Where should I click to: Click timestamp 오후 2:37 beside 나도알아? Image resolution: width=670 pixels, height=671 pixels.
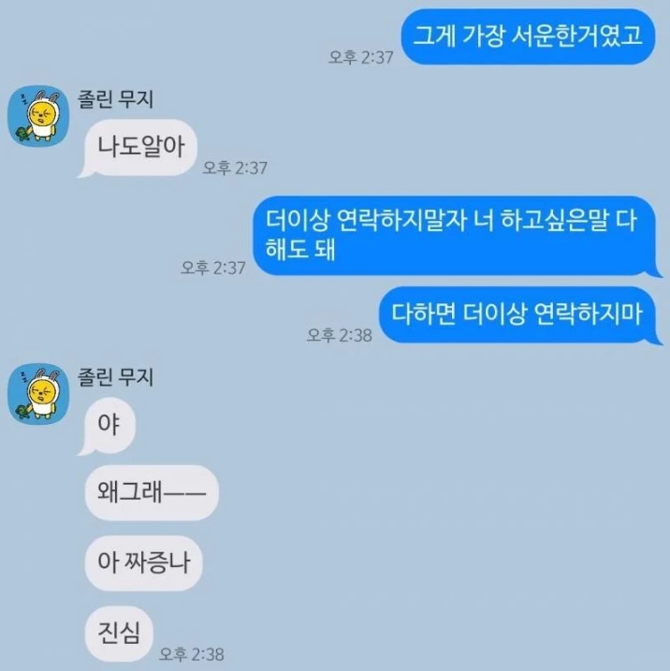coord(235,168)
